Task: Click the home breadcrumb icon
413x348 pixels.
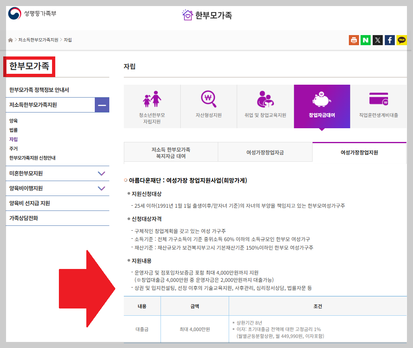Action: pyautogui.click(x=10, y=40)
